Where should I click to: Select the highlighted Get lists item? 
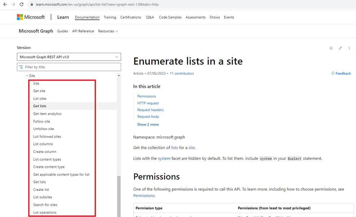[x=39, y=106]
